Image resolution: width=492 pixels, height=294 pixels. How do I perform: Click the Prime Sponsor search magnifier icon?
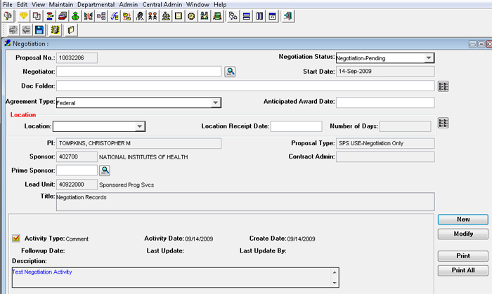point(105,171)
